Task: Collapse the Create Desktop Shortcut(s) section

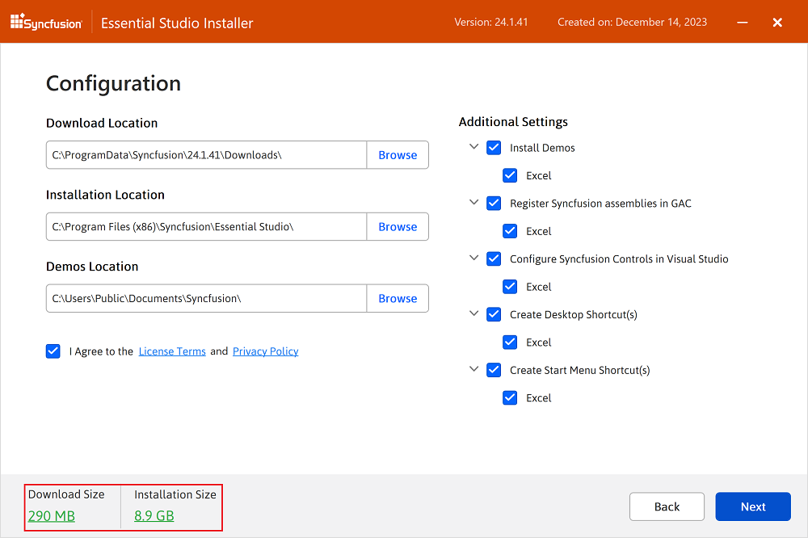Action: point(473,314)
